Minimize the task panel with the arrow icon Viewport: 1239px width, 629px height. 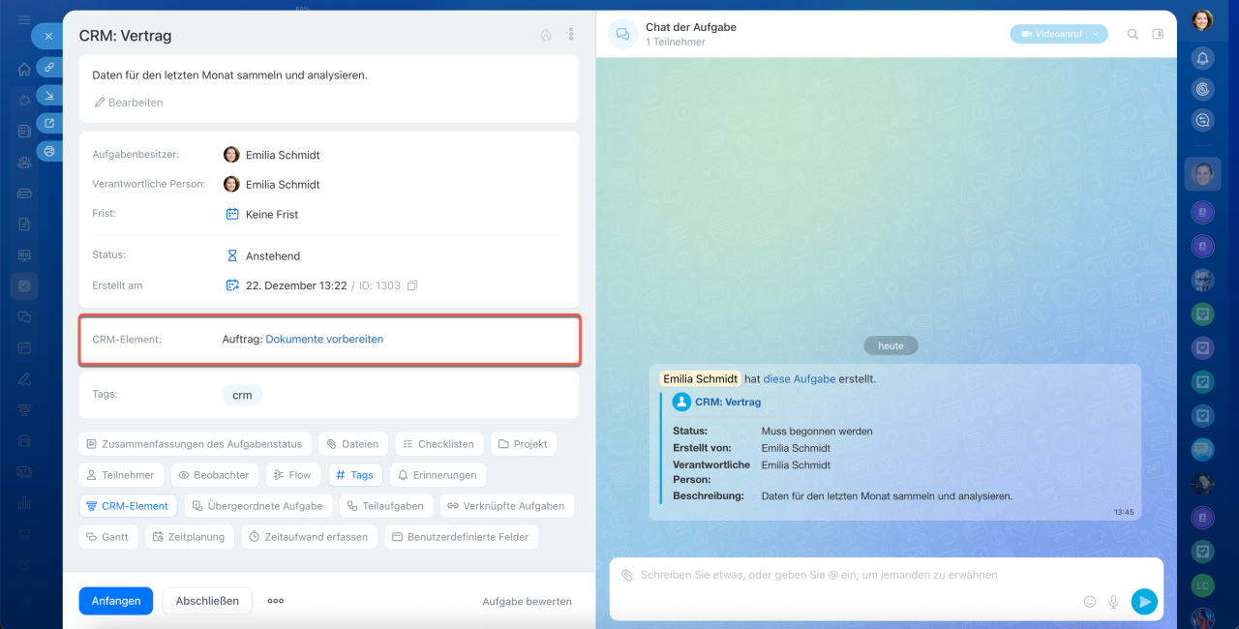(x=49, y=95)
